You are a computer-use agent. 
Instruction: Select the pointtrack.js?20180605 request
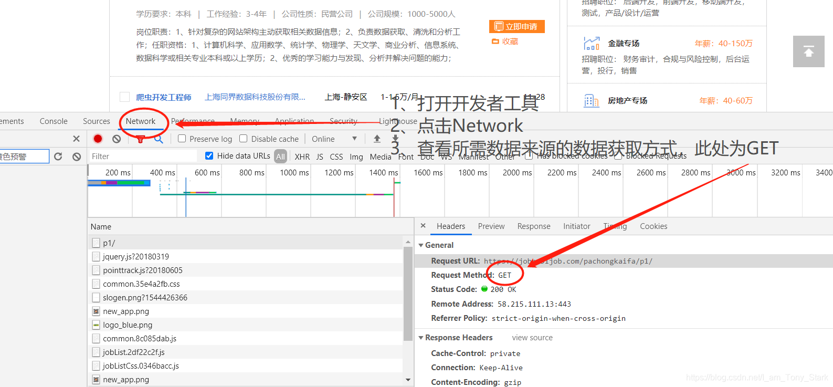coord(246,270)
